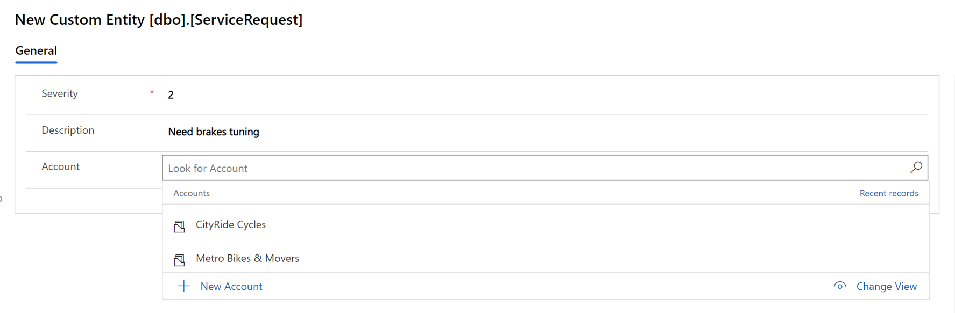The image size is (955, 313).
Task: Click the red required asterisk beside Severity
Action: point(152,92)
